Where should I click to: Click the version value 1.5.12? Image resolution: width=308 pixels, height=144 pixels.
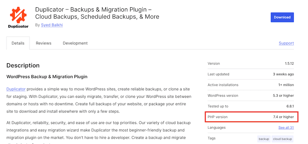coord(289,64)
